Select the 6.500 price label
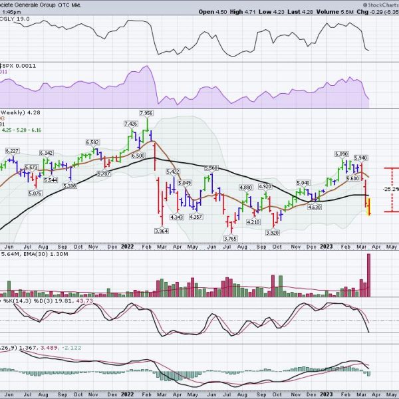This screenshot has width=399, height=399. [x=138, y=156]
